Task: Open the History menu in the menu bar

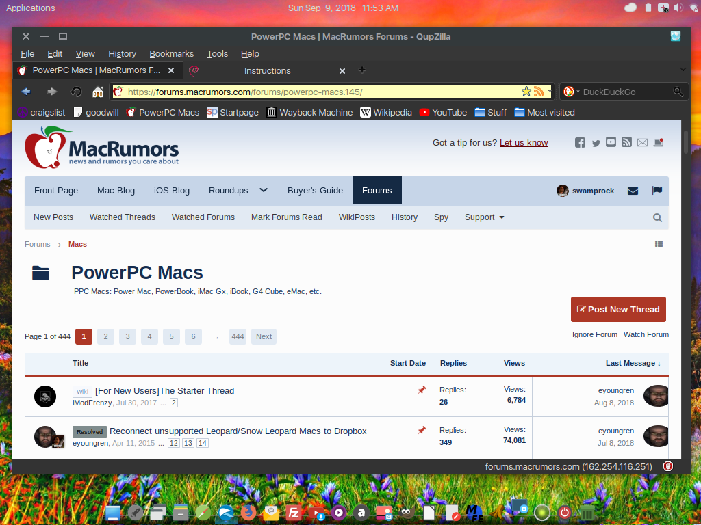Action: 122,53
